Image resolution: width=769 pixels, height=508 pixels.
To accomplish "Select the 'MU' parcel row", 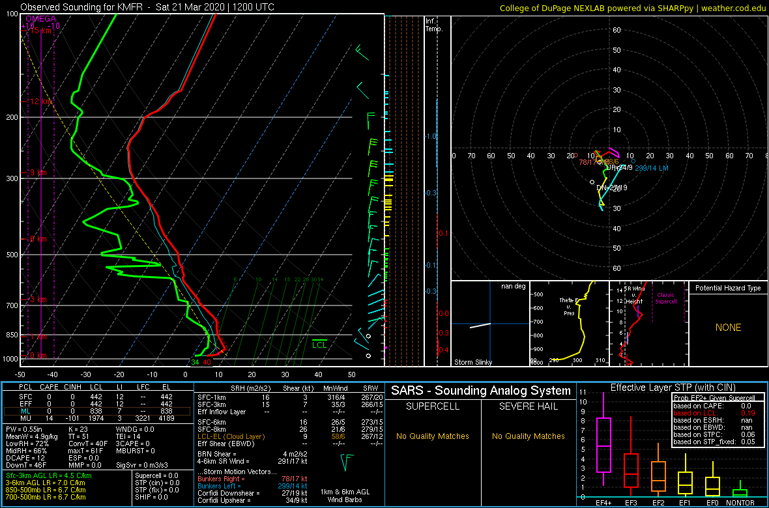I will point(98,418).
